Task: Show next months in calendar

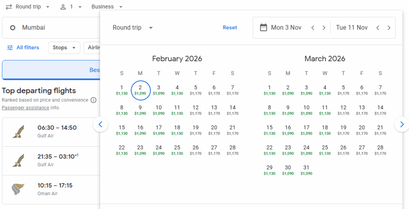Action: click(401, 125)
